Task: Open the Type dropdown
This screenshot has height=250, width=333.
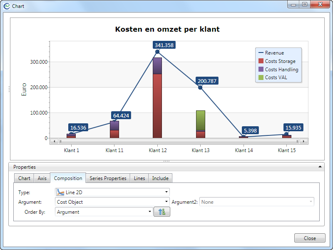Action: point(166,192)
